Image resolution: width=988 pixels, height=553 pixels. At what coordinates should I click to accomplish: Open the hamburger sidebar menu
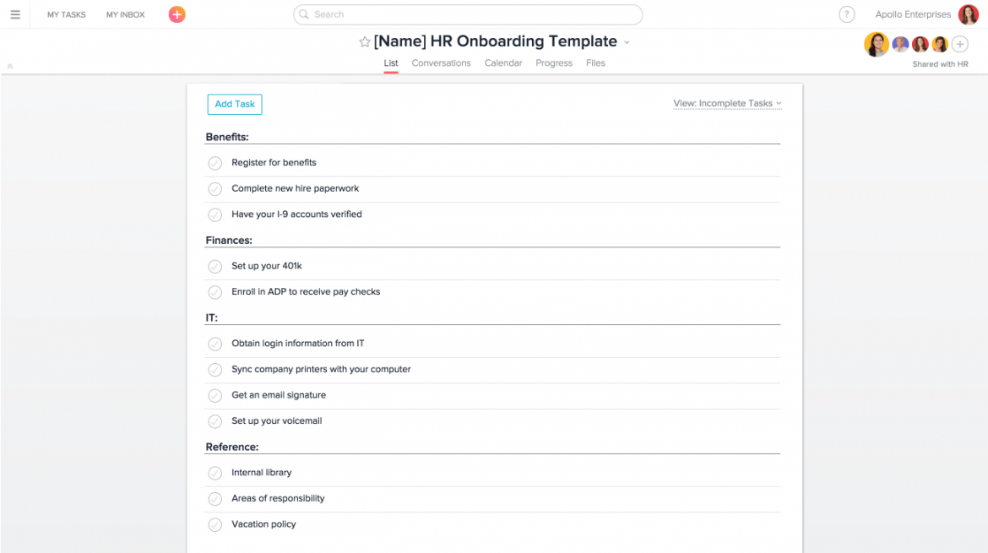point(15,14)
